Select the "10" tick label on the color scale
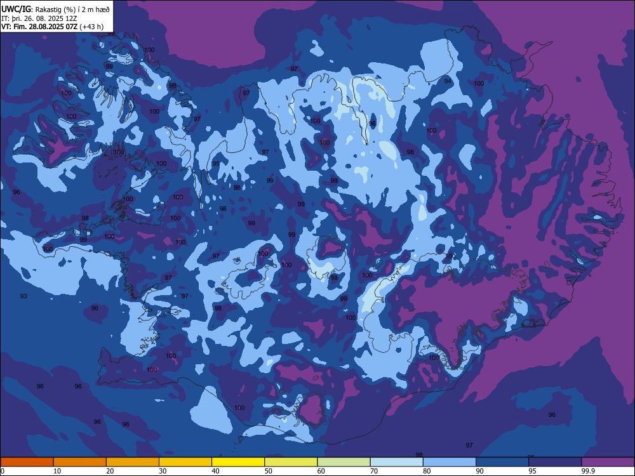This screenshot has width=635, height=476. (57, 471)
